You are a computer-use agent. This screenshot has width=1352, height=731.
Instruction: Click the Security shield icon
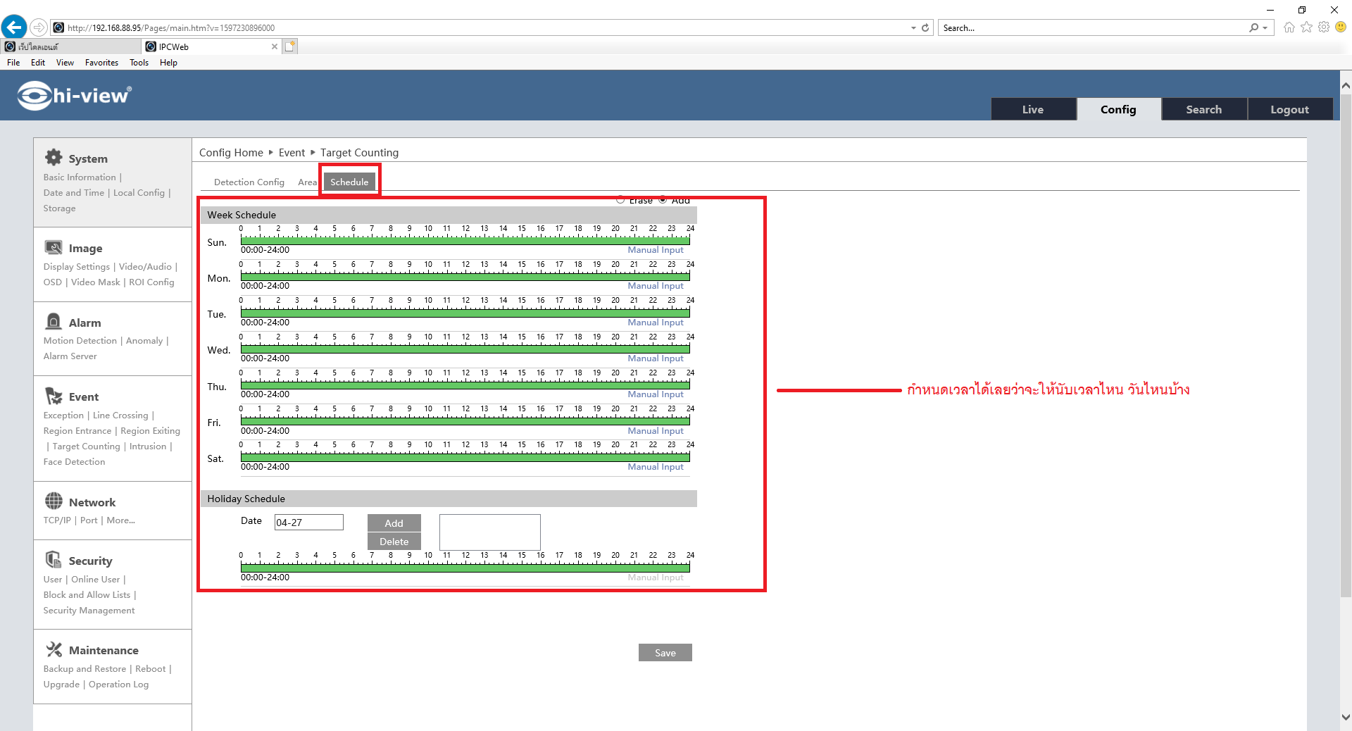(54, 560)
